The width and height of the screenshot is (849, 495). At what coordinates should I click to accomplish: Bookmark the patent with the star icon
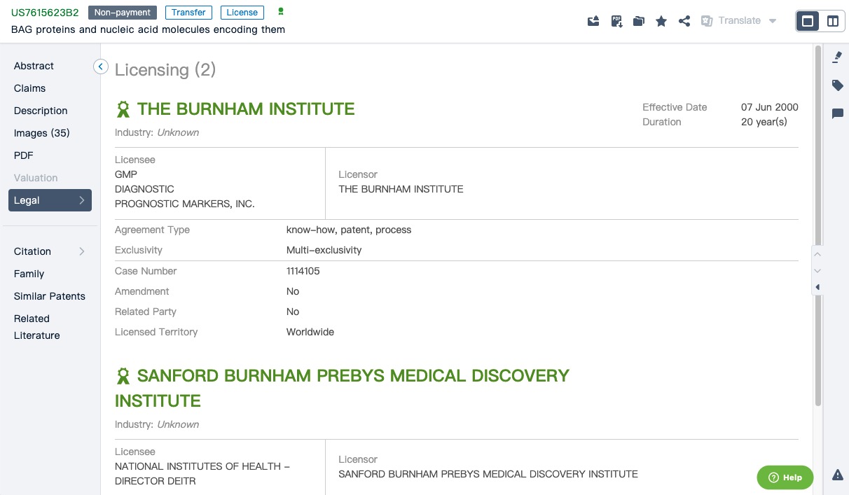click(x=661, y=21)
